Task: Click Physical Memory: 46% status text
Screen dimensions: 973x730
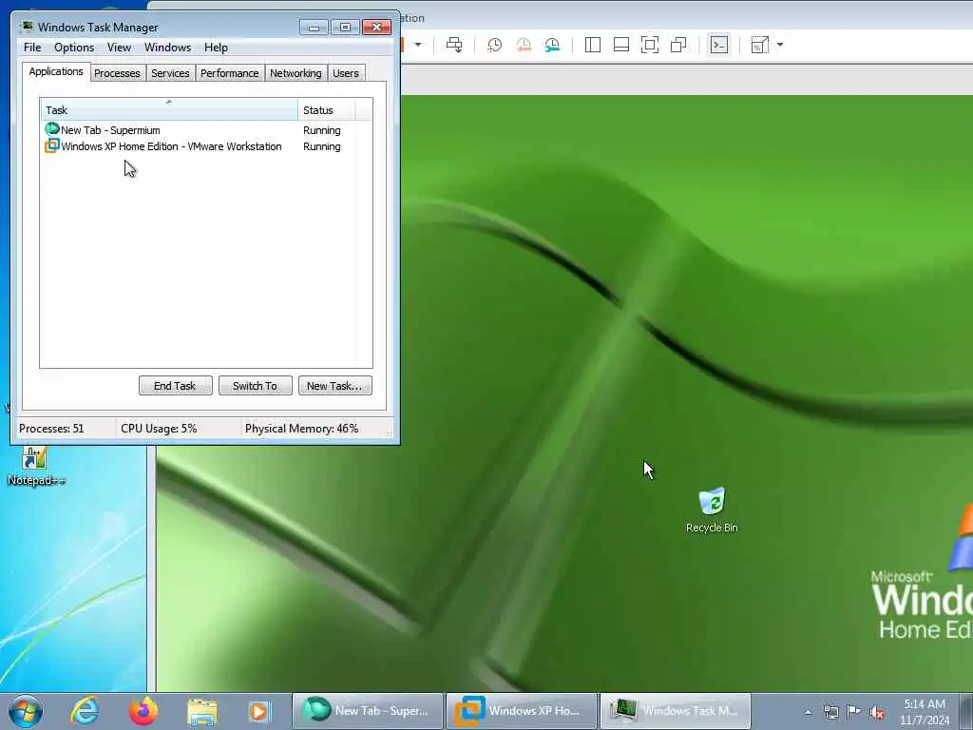Action: pos(301,429)
